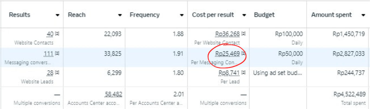Click the info icon next to Rp36,268
The image size is (370, 109).
tap(244, 34)
